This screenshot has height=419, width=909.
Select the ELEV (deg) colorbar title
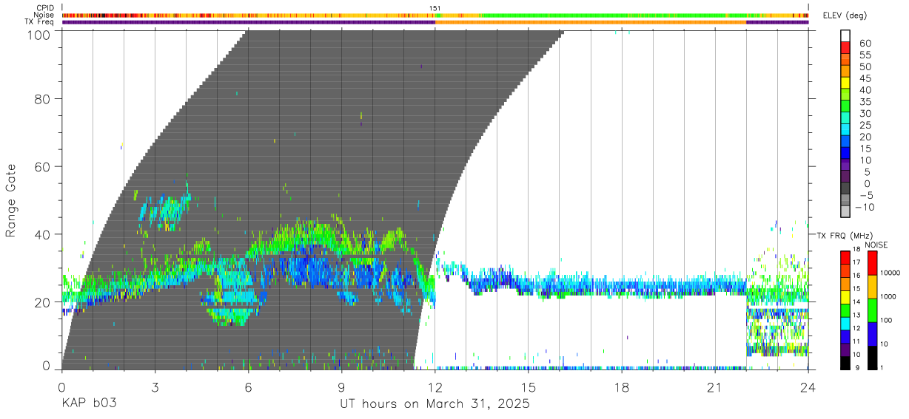845,16
